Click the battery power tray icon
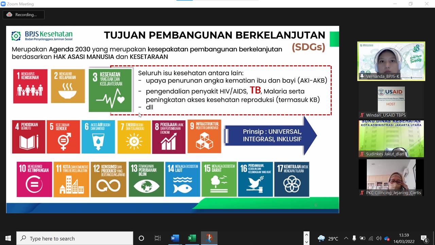Screen dimensions: 435x245 point(362,239)
